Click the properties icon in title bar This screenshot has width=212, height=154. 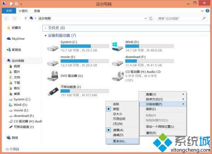coord(11,4)
